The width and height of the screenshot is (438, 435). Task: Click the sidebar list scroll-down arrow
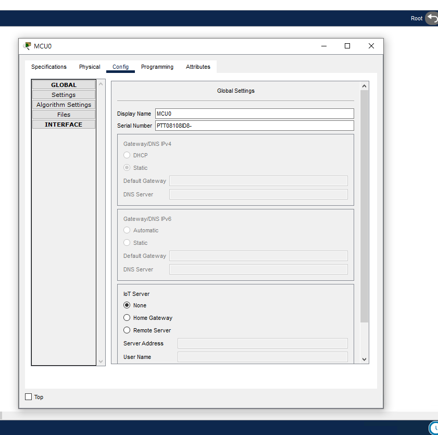pyautogui.click(x=101, y=362)
